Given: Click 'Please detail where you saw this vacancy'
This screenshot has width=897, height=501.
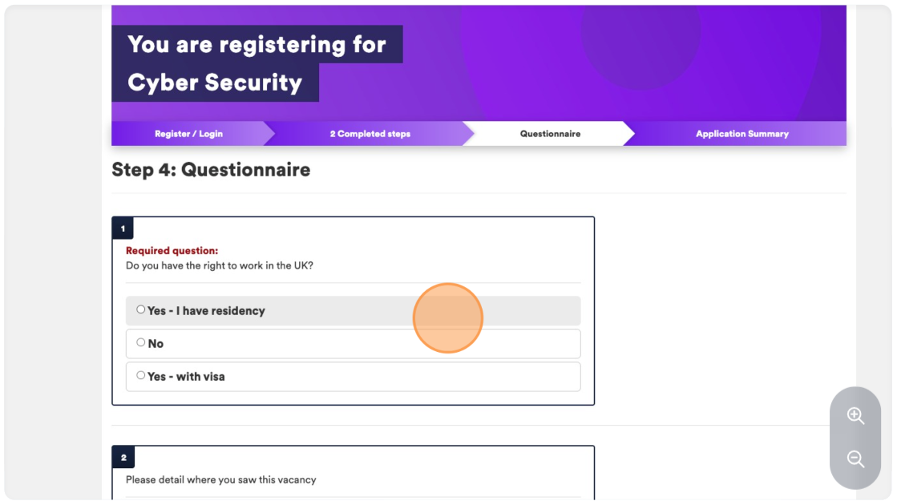Looking at the screenshot, I should [220, 480].
